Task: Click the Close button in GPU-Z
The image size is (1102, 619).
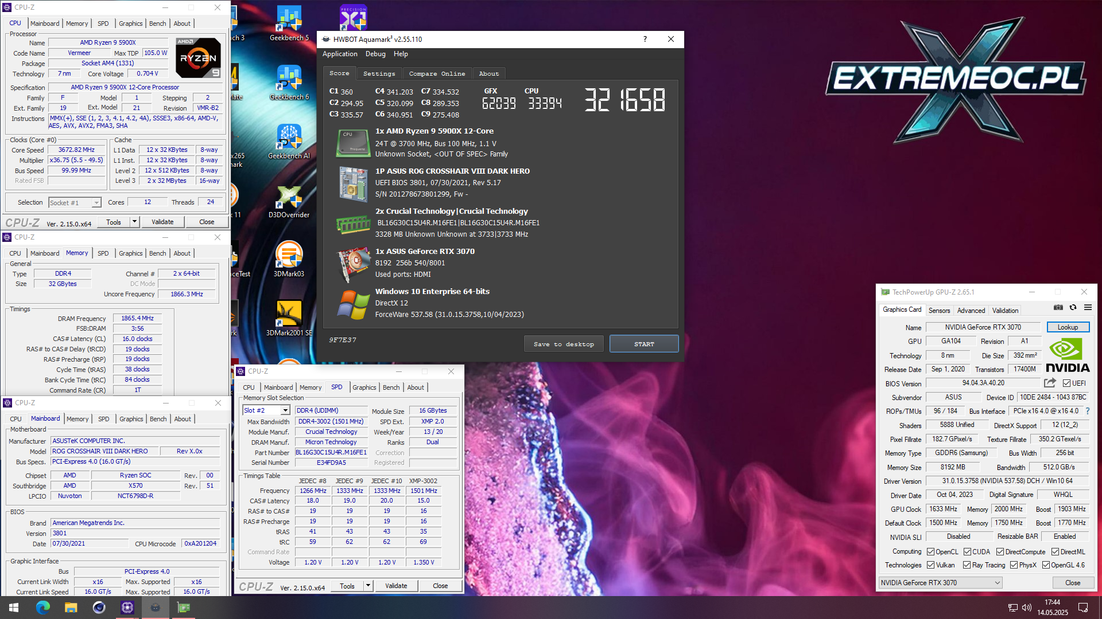Action: point(1073,583)
